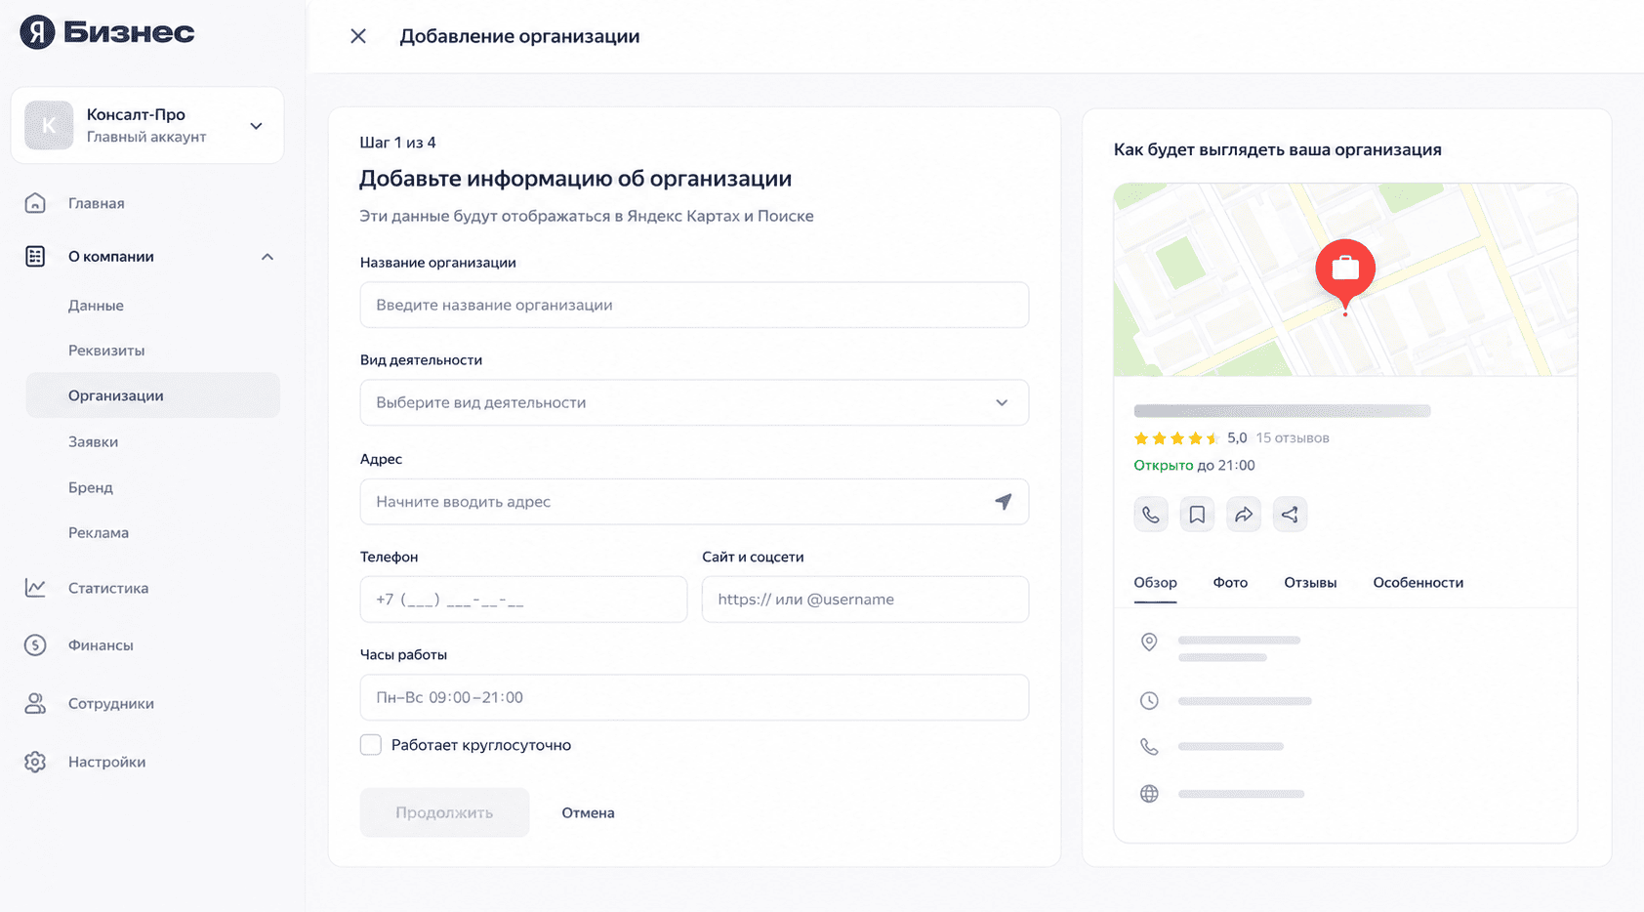The image size is (1644, 912).
Task: Open the Реквизиты submenu item
Action: pyautogui.click(x=106, y=351)
